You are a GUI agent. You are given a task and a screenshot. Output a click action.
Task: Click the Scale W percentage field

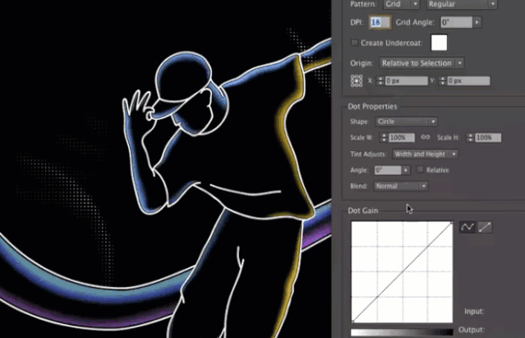402,137
